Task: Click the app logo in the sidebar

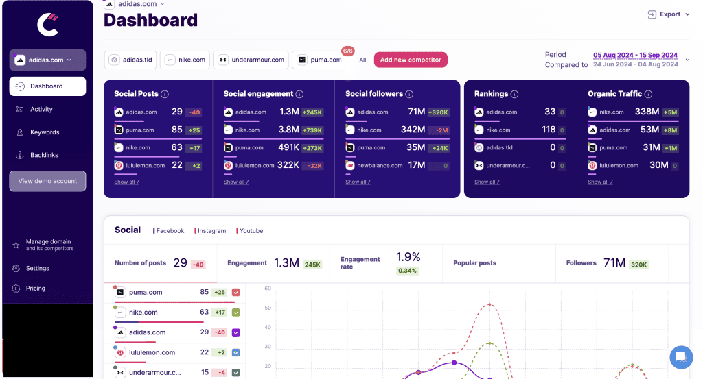Action: 47,25
